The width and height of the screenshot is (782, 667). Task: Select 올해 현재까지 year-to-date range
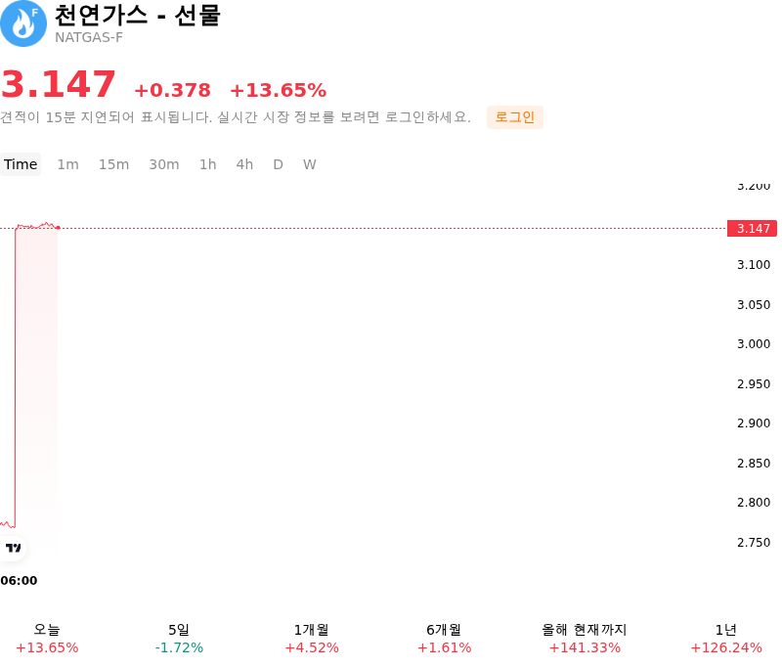coord(585,639)
